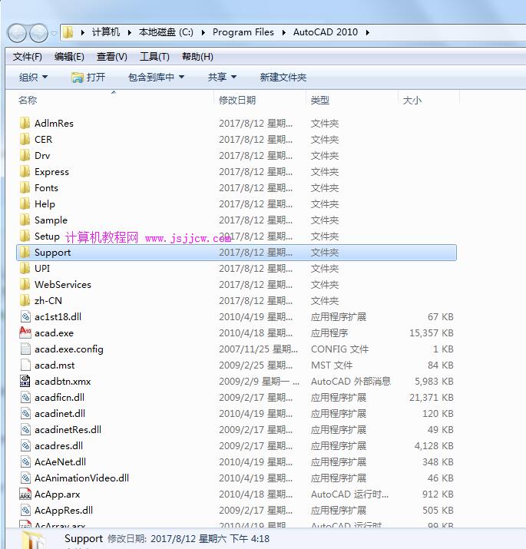Select the Help folder icon

[x=25, y=203]
